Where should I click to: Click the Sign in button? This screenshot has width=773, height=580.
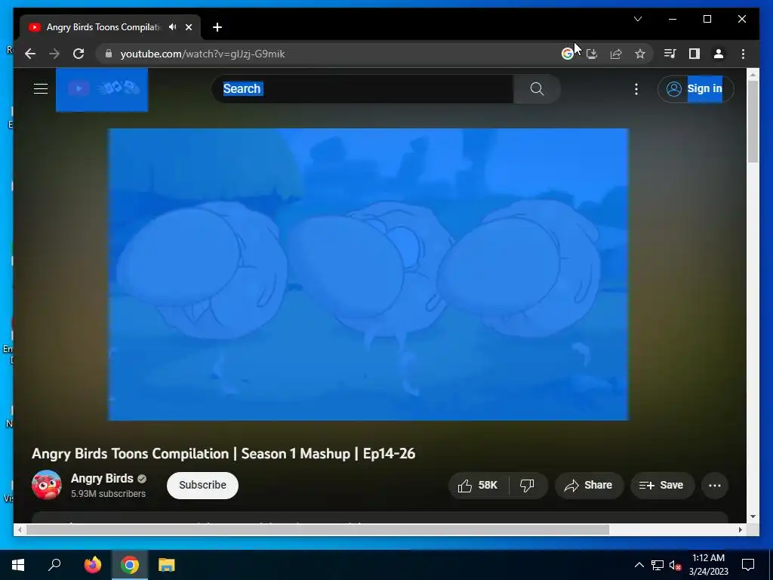[695, 89]
